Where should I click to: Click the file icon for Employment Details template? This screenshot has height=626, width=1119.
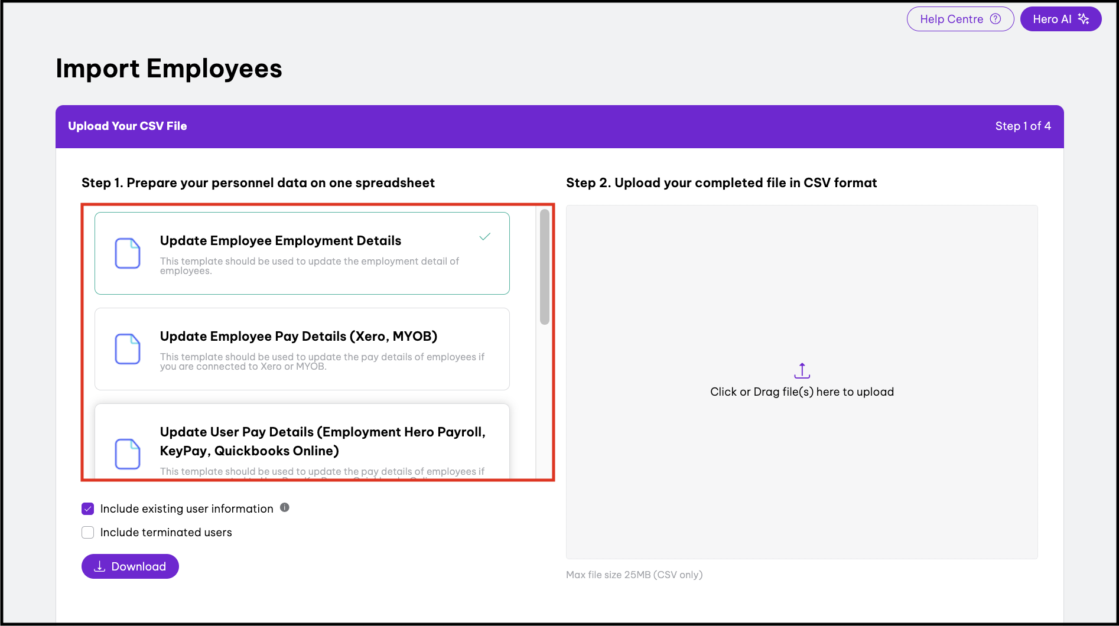127,253
